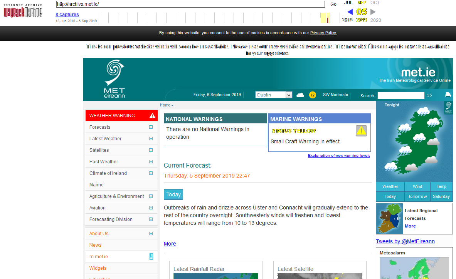Open the Marine menu item
Image resolution: width=456 pixels, height=279 pixels.
(121, 185)
